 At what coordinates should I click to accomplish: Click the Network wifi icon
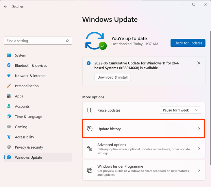(9, 76)
